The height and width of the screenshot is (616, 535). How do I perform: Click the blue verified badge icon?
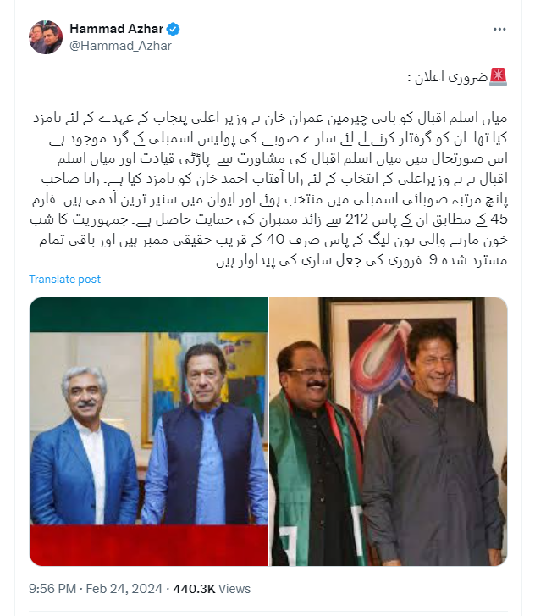(173, 29)
